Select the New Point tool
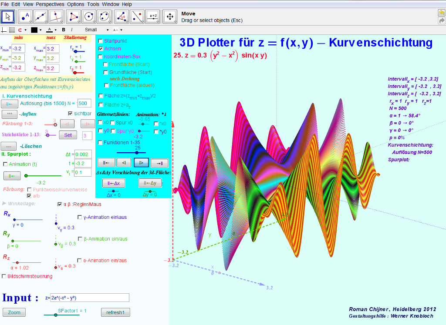 tap(25, 17)
